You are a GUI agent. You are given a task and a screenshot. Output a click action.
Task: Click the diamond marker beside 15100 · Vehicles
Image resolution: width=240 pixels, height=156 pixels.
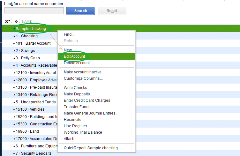pyautogui.click(x=14, y=109)
